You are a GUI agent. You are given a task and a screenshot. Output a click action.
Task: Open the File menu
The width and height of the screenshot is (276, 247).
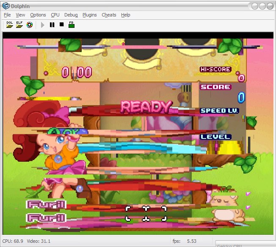7,15
